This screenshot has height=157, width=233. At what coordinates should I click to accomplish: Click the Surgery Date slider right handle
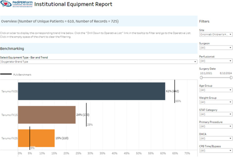[231, 78]
